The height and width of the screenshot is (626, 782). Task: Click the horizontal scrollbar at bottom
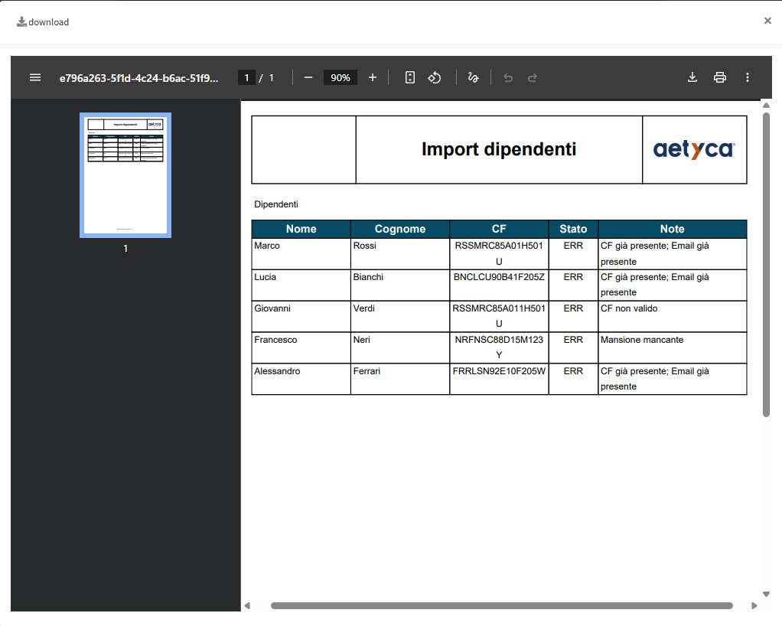(501, 605)
